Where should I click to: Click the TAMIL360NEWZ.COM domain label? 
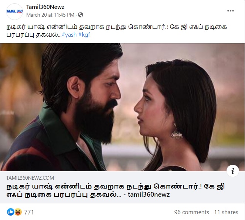coord(30,178)
